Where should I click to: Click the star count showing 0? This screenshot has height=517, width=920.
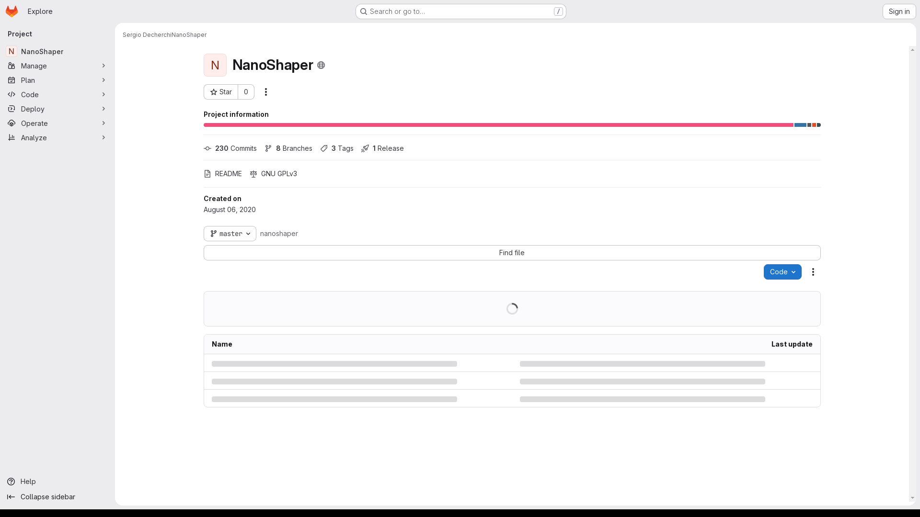[246, 92]
